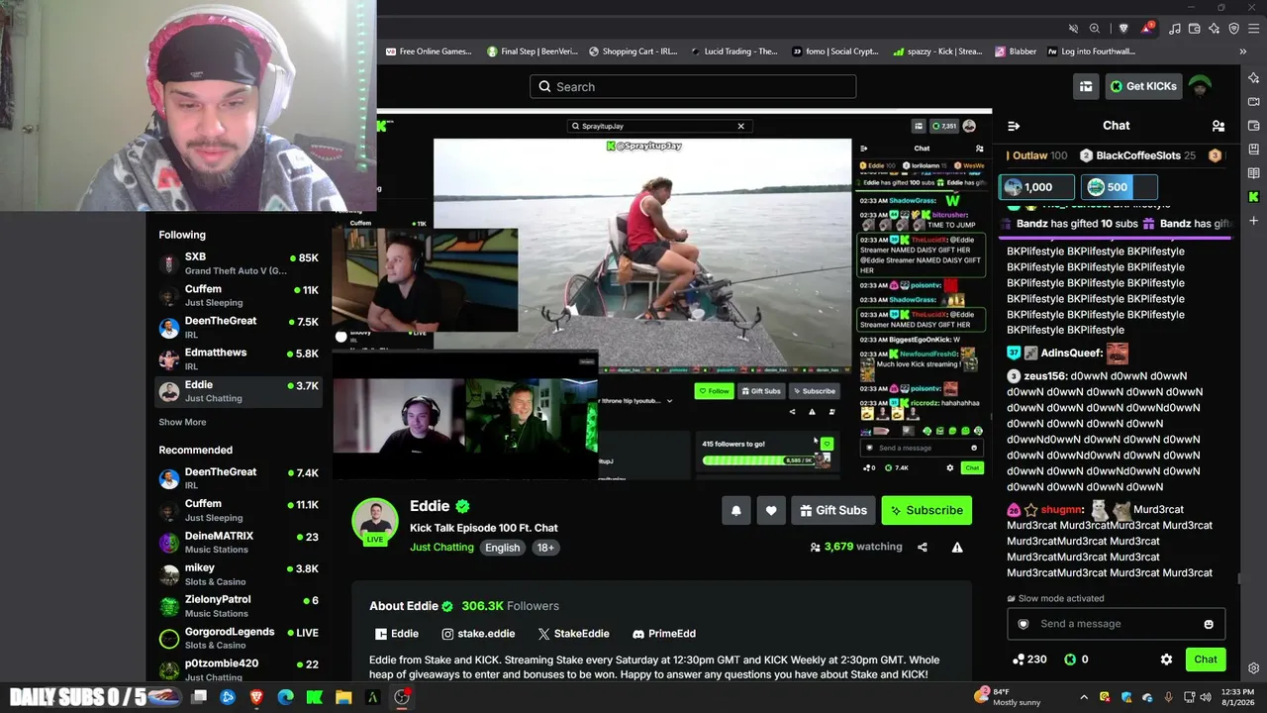This screenshot has width=1267, height=713.
Task: Send message with the green Chat button
Action: click(1206, 660)
